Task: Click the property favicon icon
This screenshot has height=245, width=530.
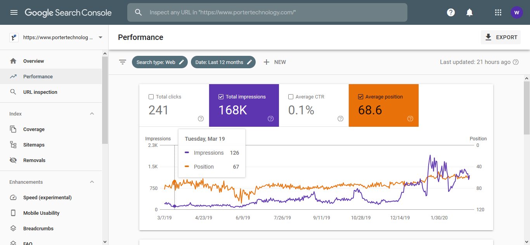Action: [14, 38]
